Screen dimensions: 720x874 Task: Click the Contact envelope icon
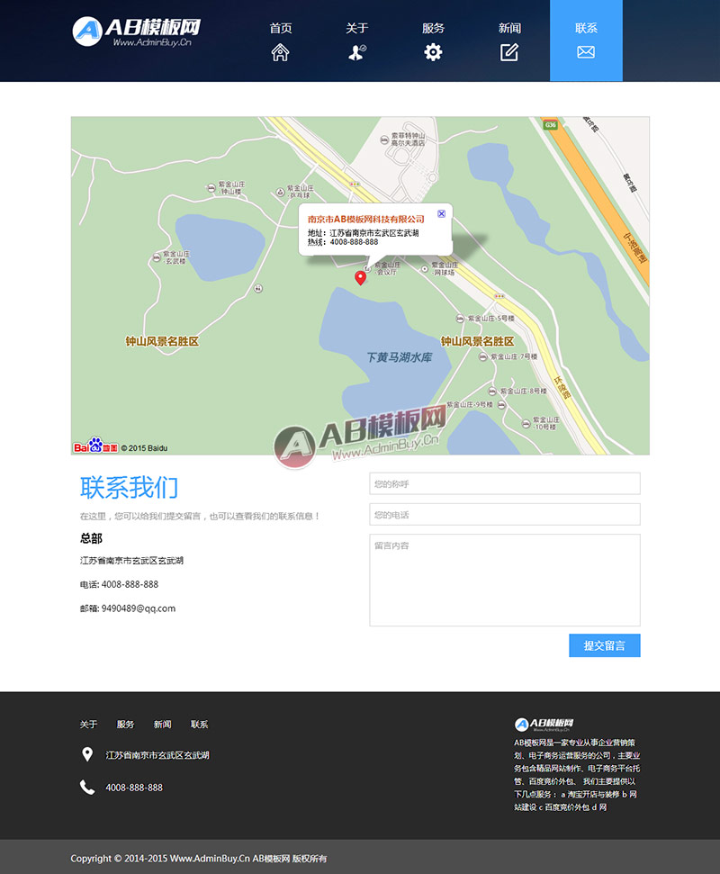point(586,52)
